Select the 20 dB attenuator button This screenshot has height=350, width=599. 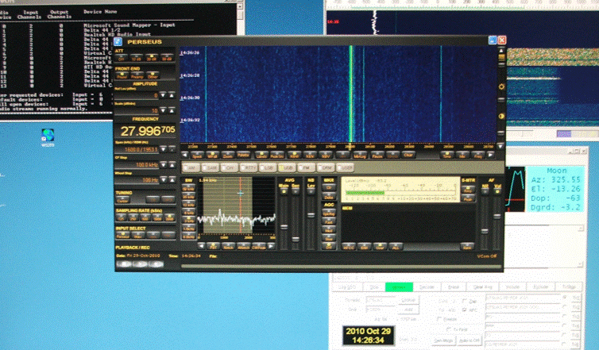(152, 58)
